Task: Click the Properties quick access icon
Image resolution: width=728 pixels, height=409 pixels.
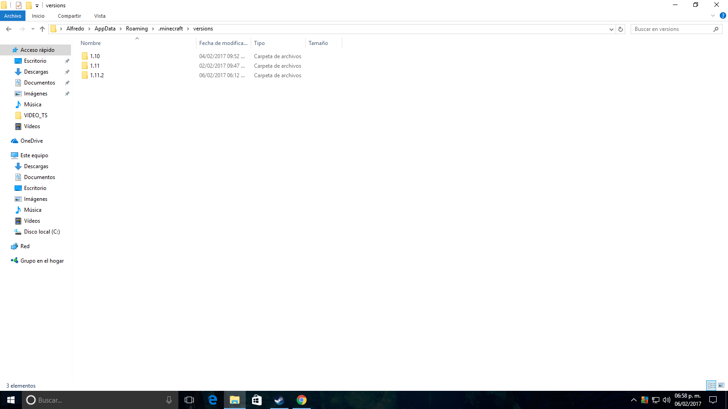Action: 19,5
